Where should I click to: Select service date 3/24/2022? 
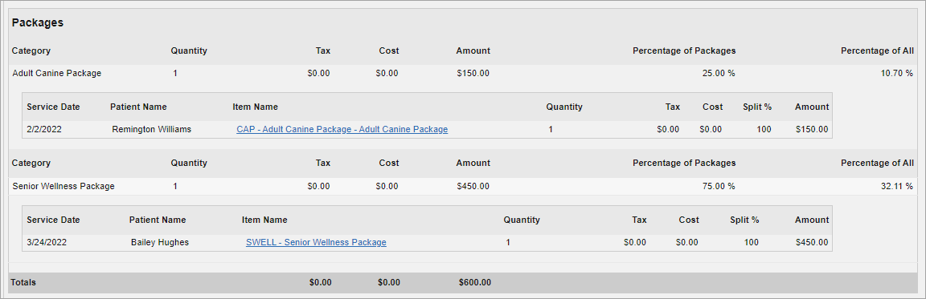point(47,243)
